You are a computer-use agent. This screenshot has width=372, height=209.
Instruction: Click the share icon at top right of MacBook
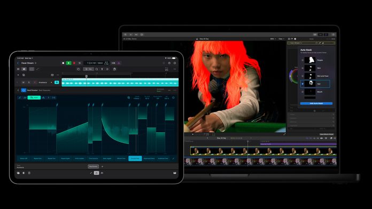pyautogui.click(x=333, y=35)
